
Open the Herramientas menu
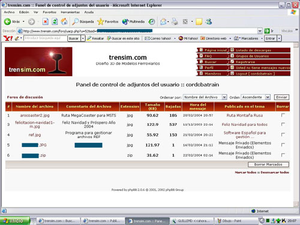(x=70, y=12)
